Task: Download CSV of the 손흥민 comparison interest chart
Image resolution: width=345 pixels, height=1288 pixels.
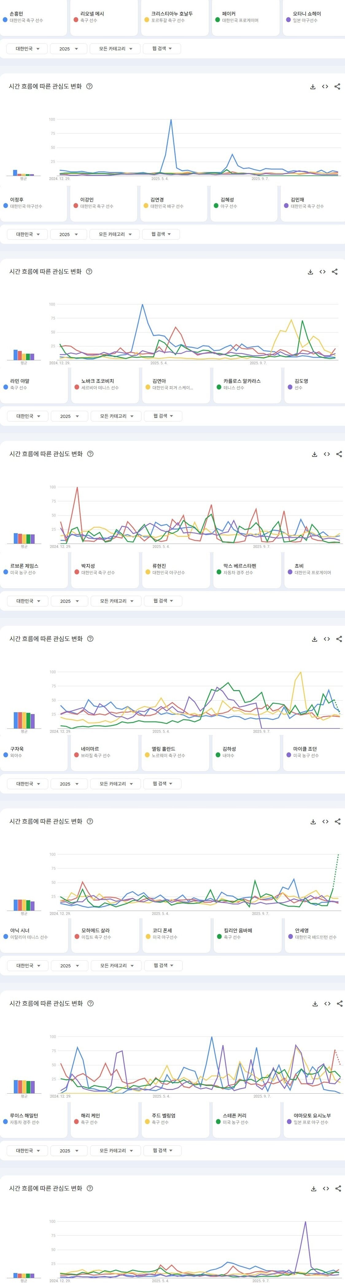Action: coord(312,87)
